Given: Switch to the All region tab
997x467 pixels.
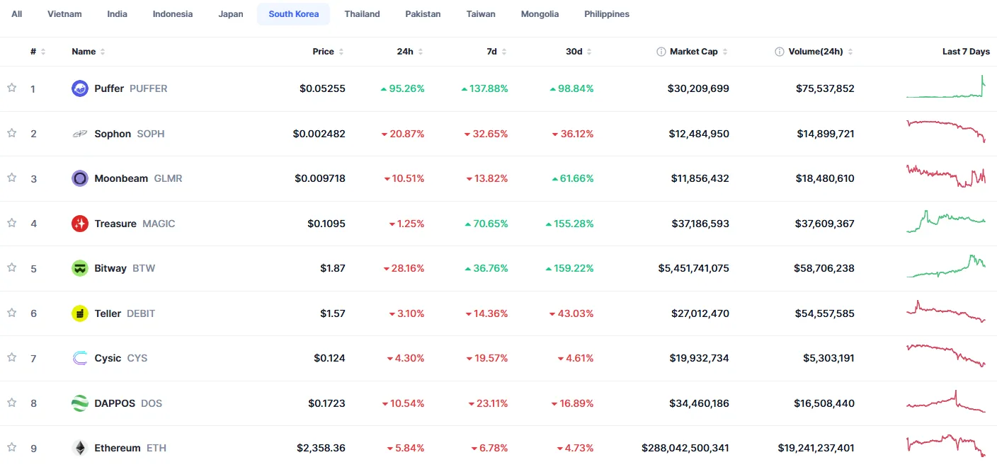Looking at the screenshot, I should (16, 14).
